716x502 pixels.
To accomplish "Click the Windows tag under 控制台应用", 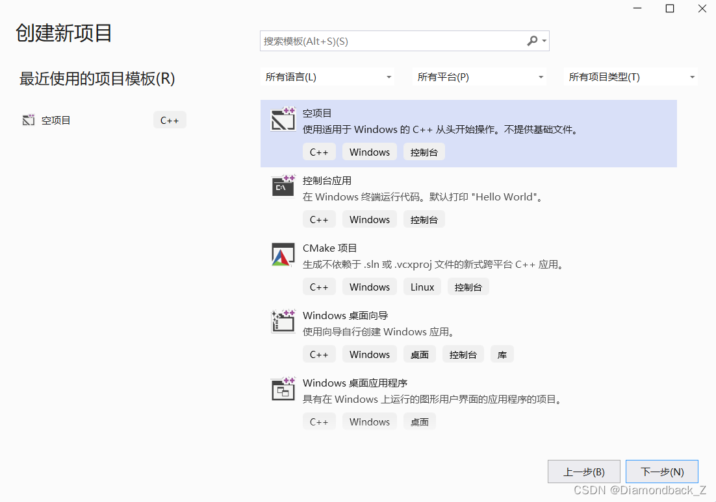I will [370, 219].
